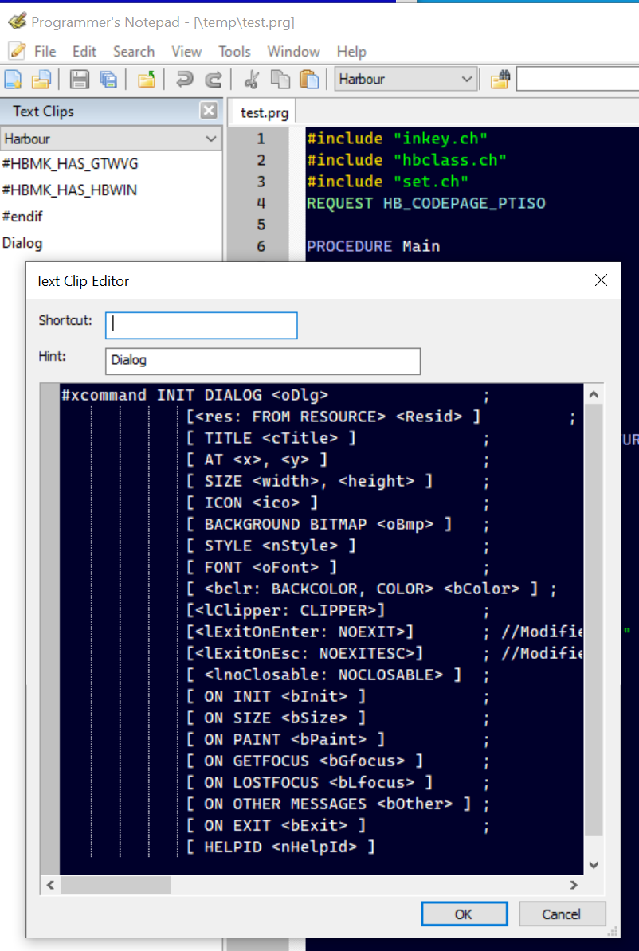
Task: Close the Text Clips panel
Action: [x=208, y=111]
